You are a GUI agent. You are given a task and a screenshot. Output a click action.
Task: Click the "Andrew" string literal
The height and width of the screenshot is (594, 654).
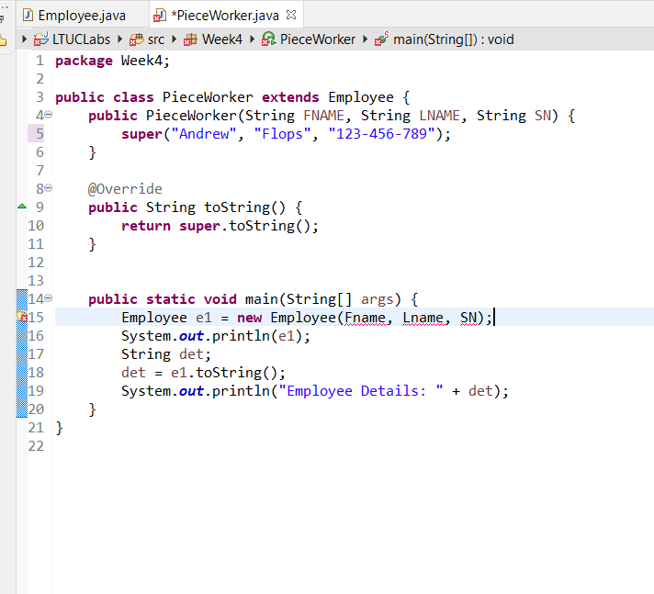coord(204,134)
